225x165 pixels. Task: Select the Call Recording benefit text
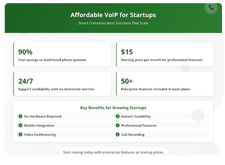point(133,134)
